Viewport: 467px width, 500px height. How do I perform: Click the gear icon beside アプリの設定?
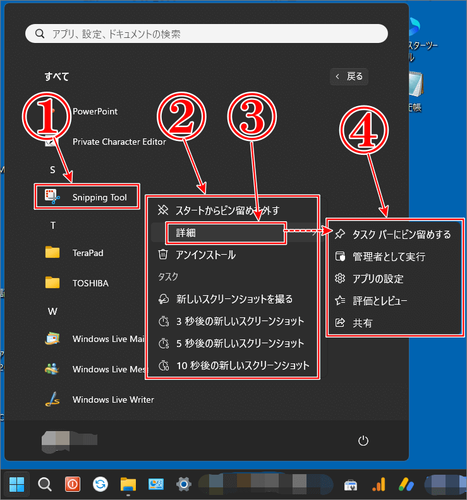[340, 278]
